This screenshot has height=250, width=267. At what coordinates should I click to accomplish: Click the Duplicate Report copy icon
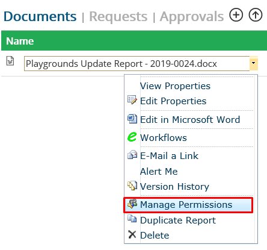132,219
